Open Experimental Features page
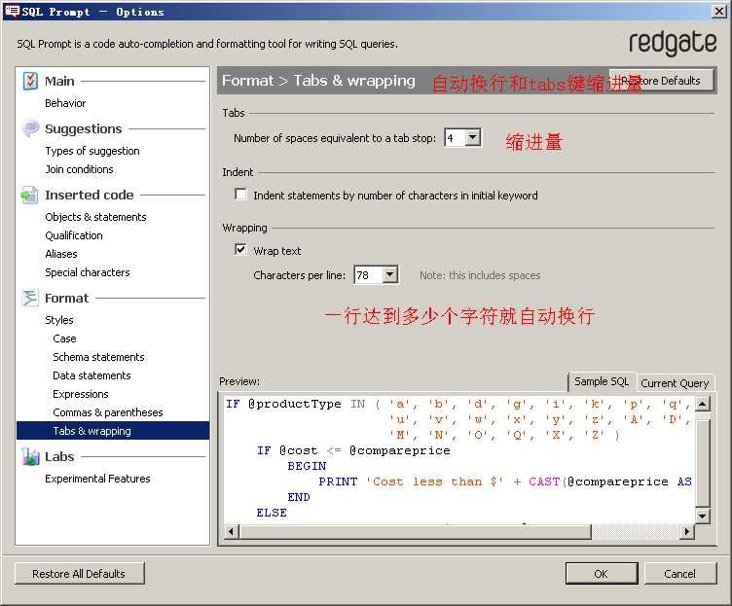This screenshot has height=606, width=732. click(97, 479)
